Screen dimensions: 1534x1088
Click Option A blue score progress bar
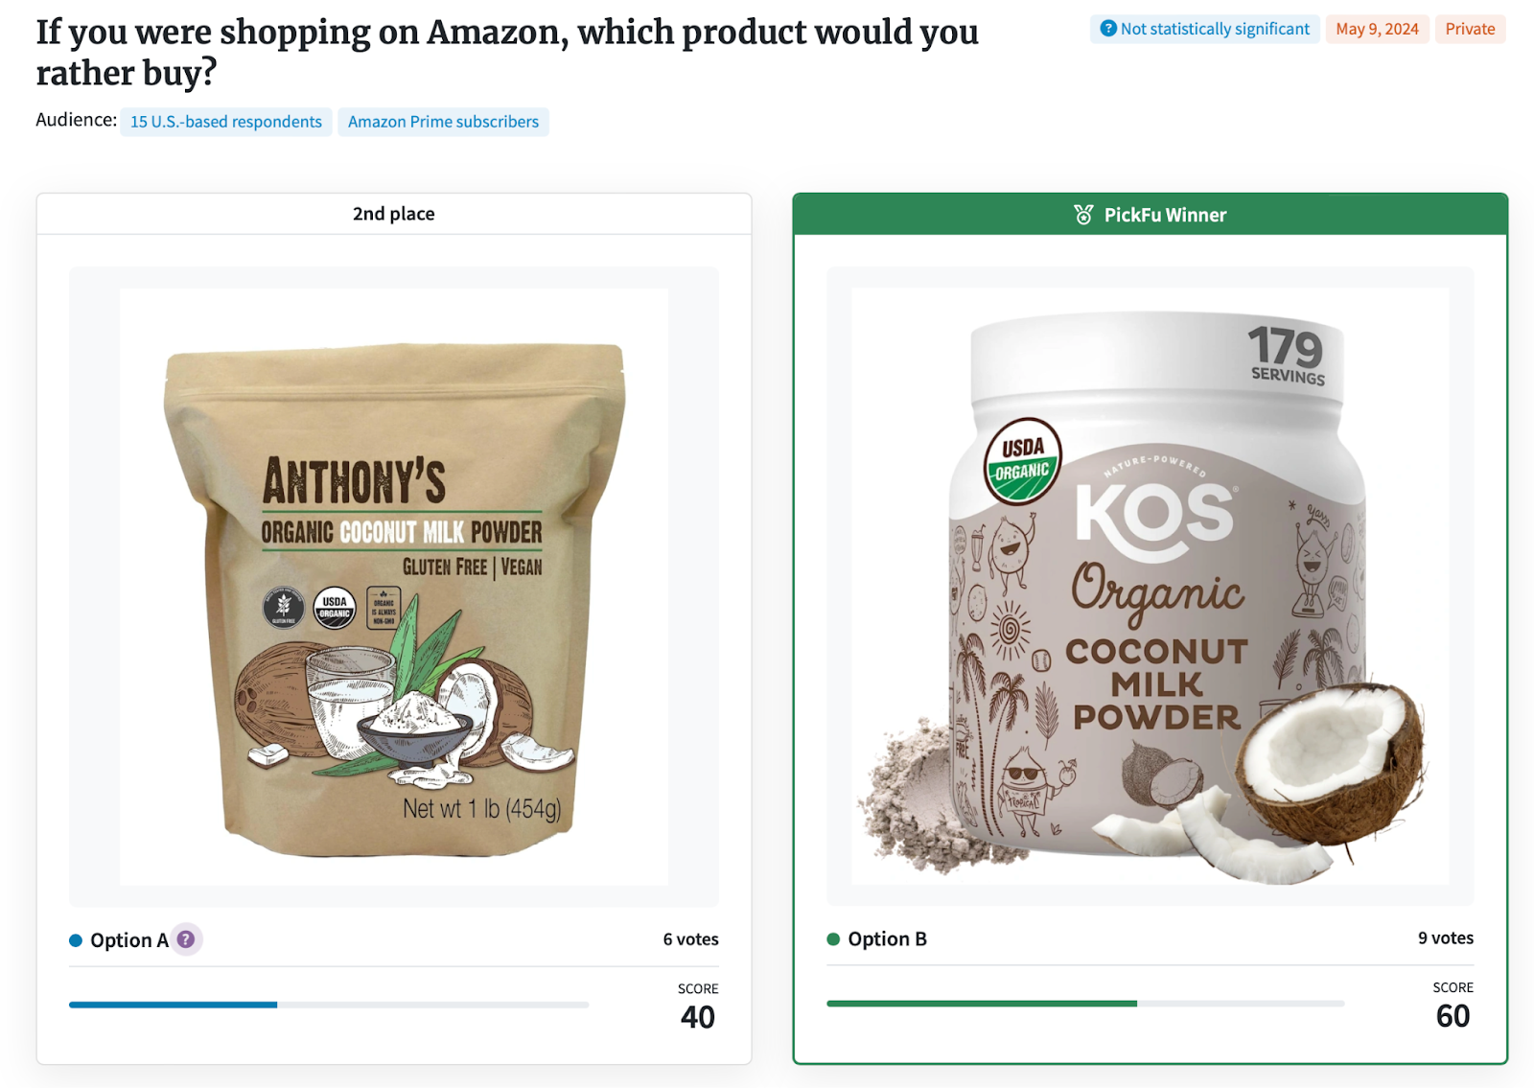pyautogui.click(x=329, y=1005)
